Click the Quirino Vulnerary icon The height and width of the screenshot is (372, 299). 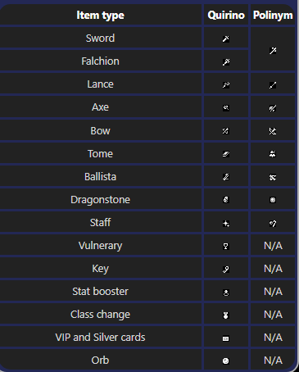(226, 246)
